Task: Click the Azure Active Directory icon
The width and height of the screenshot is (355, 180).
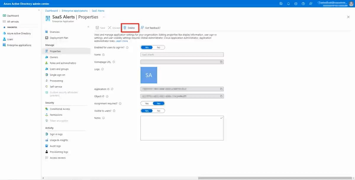Action: (4, 33)
